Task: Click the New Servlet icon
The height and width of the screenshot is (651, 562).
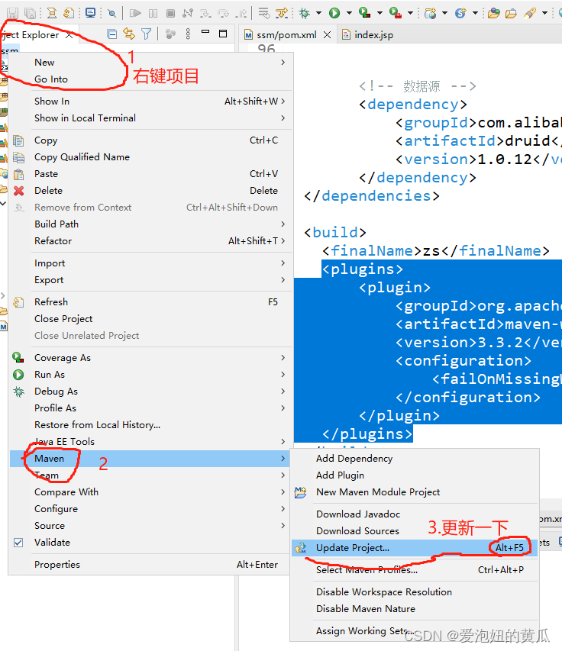Action: (x=460, y=13)
